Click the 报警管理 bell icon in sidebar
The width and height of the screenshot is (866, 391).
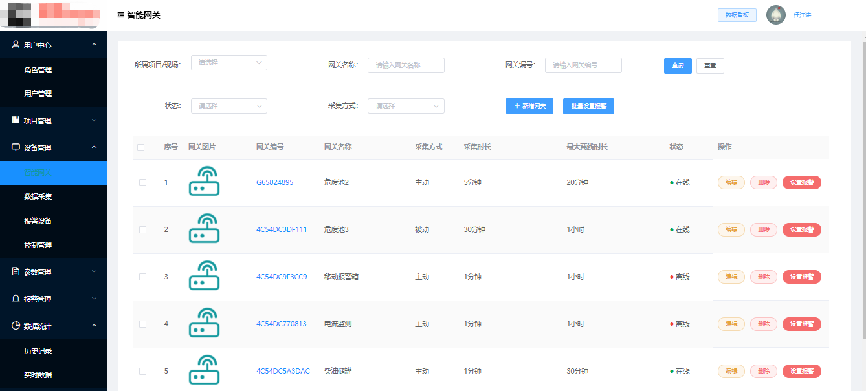(16, 299)
